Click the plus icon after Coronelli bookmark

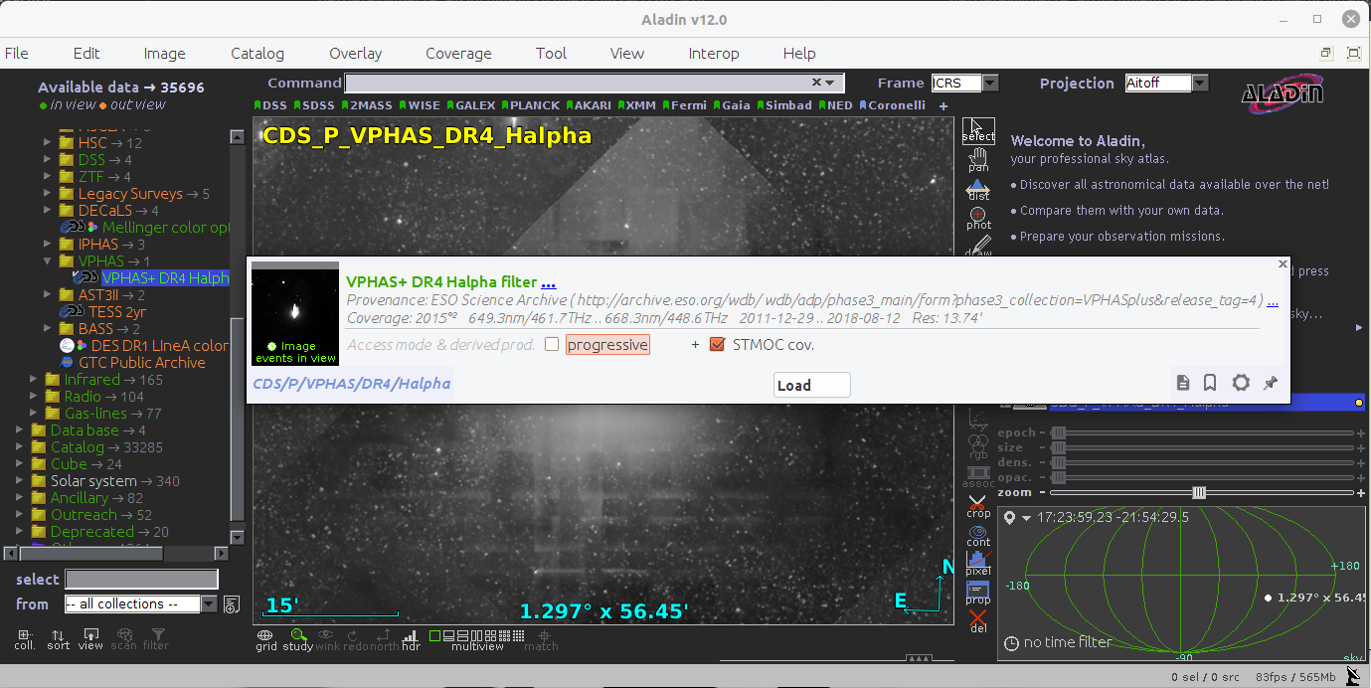943,105
